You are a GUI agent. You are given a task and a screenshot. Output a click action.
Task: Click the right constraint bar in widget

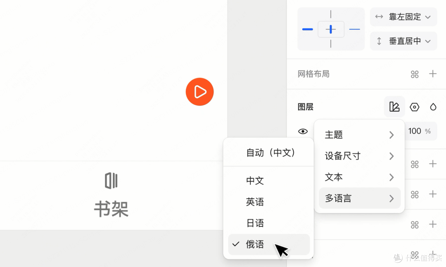354,29
